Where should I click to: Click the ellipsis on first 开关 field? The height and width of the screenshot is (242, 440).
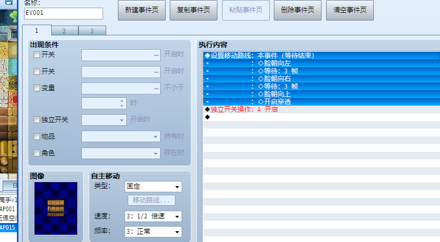(156, 54)
